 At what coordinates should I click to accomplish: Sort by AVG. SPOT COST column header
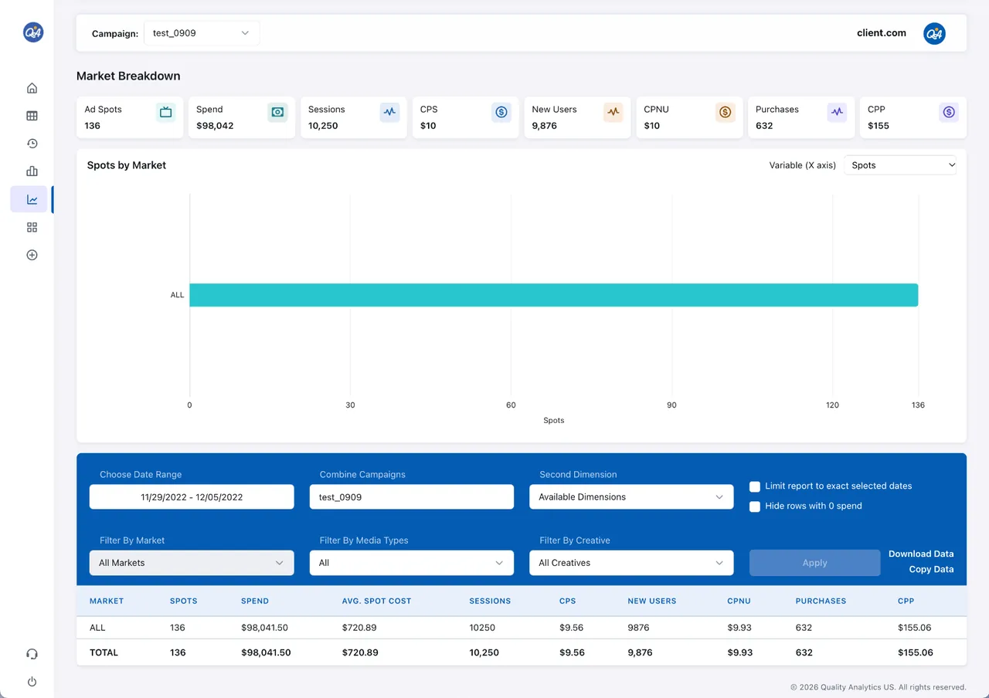coord(376,601)
